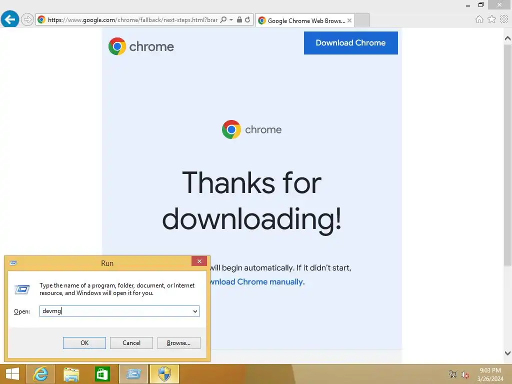Click the centered chrome logo
The width and height of the screenshot is (512, 384).
coord(251,129)
